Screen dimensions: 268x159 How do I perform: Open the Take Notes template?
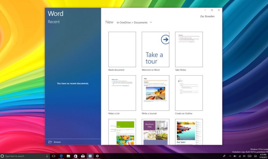click(189, 49)
